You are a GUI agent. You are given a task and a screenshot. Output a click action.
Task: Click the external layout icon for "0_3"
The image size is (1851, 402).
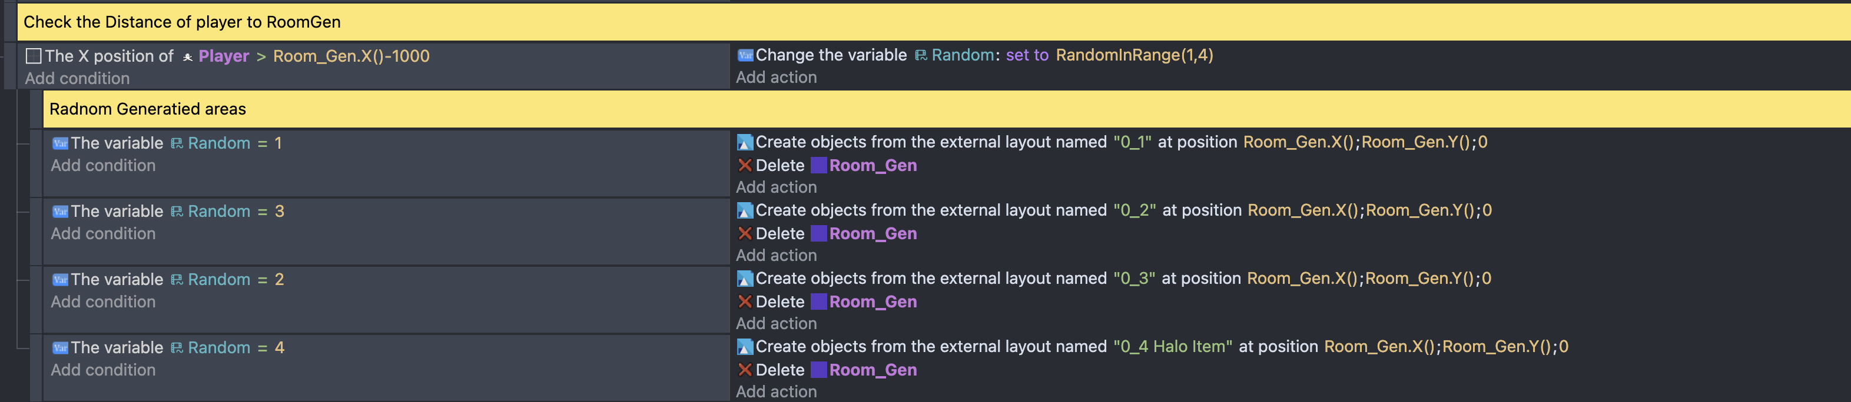click(745, 279)
